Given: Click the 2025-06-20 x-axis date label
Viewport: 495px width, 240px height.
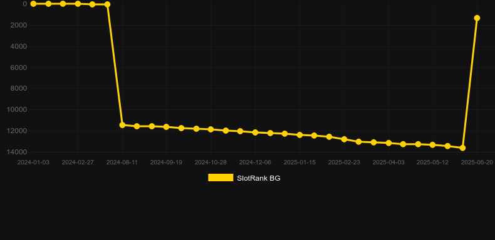Looking at the screenshot, I should [477, 162].
